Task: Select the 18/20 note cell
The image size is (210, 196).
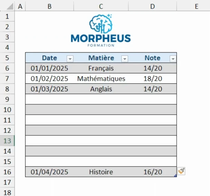Action: (153, 78)
